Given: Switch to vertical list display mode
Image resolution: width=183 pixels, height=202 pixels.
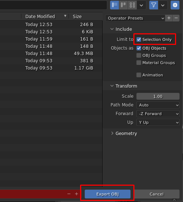Looking at the screenshot, I should click(115, 5).
